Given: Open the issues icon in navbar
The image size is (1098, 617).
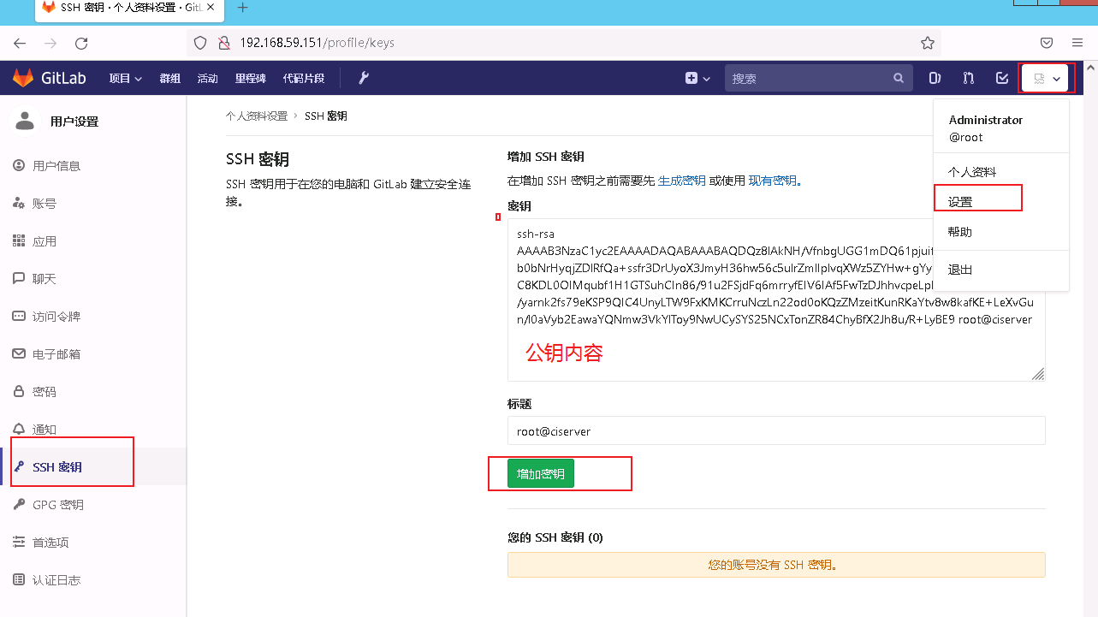Looking at the screenshot, I should [935, 78].
